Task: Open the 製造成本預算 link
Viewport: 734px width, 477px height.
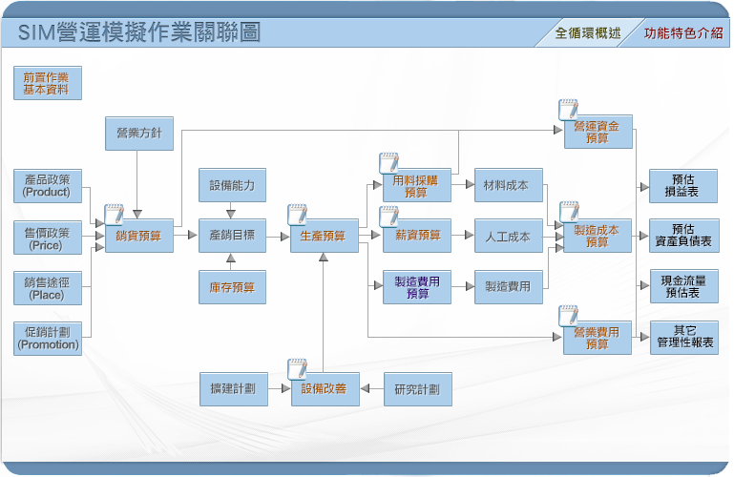Action: point(598,236)
